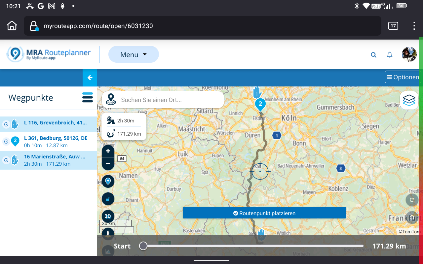Viewport: 423px width, 264px height.
Task: Open the browser home page
Action: coord(12,26)
